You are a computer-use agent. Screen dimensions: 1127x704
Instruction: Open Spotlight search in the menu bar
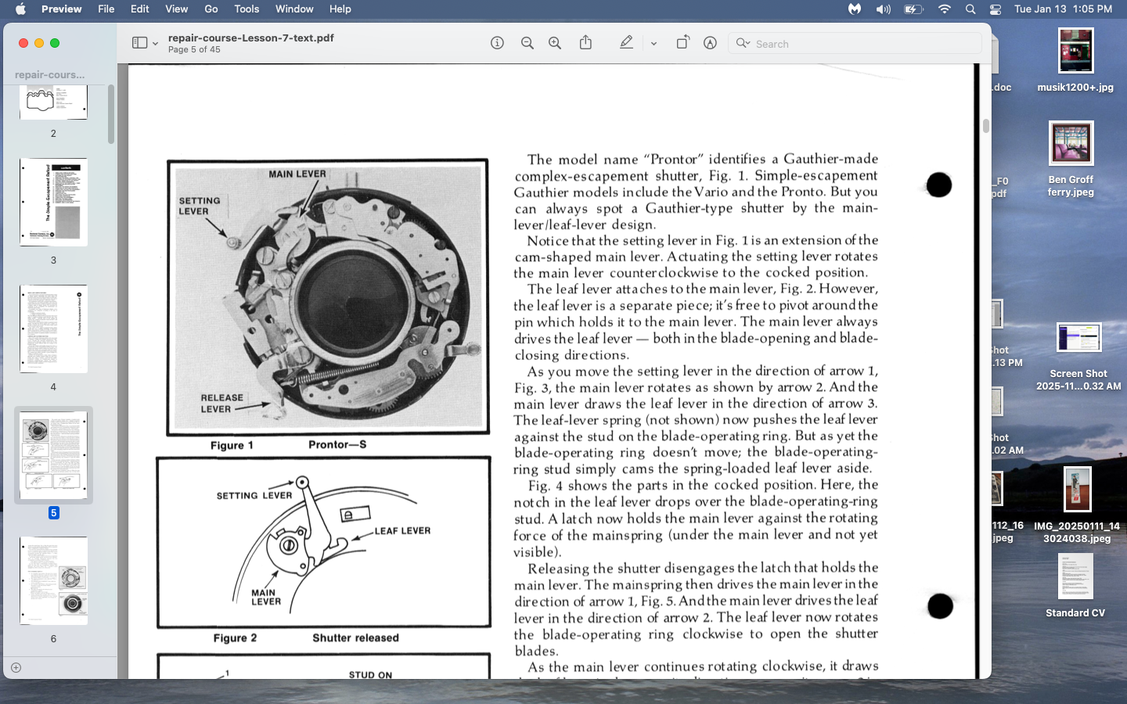[x=970, y=9]
